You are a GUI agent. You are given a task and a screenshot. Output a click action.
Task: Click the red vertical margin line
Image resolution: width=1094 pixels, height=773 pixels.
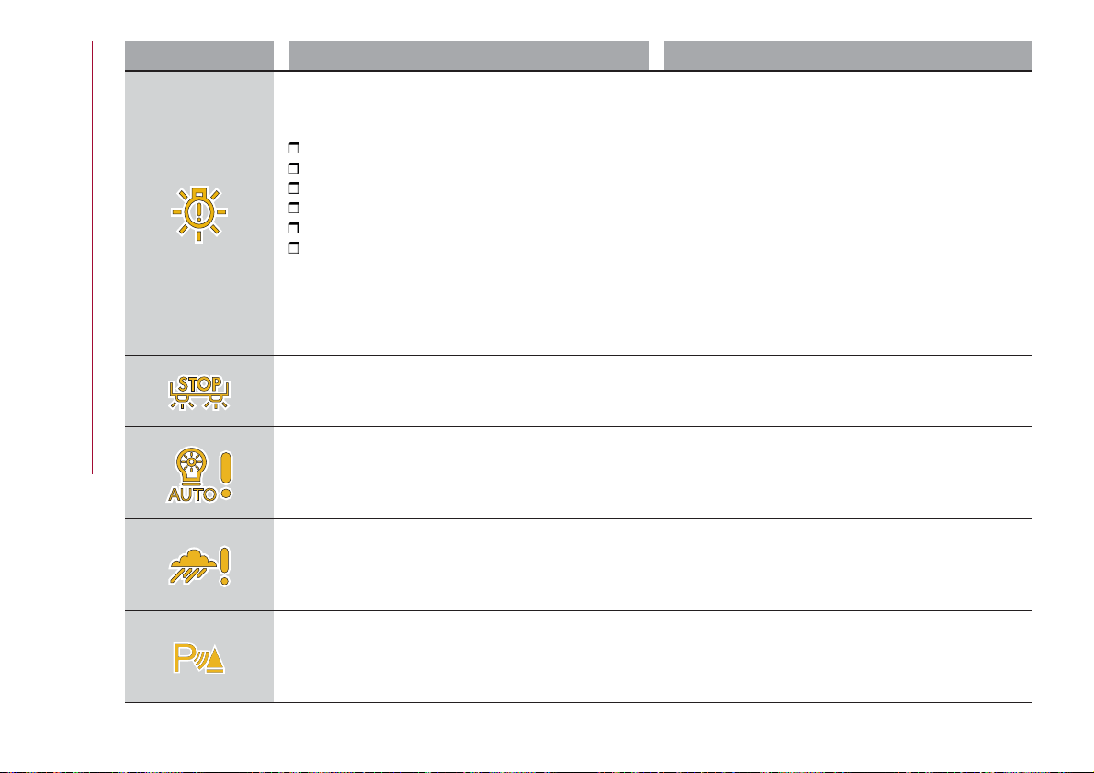[92, 257]
